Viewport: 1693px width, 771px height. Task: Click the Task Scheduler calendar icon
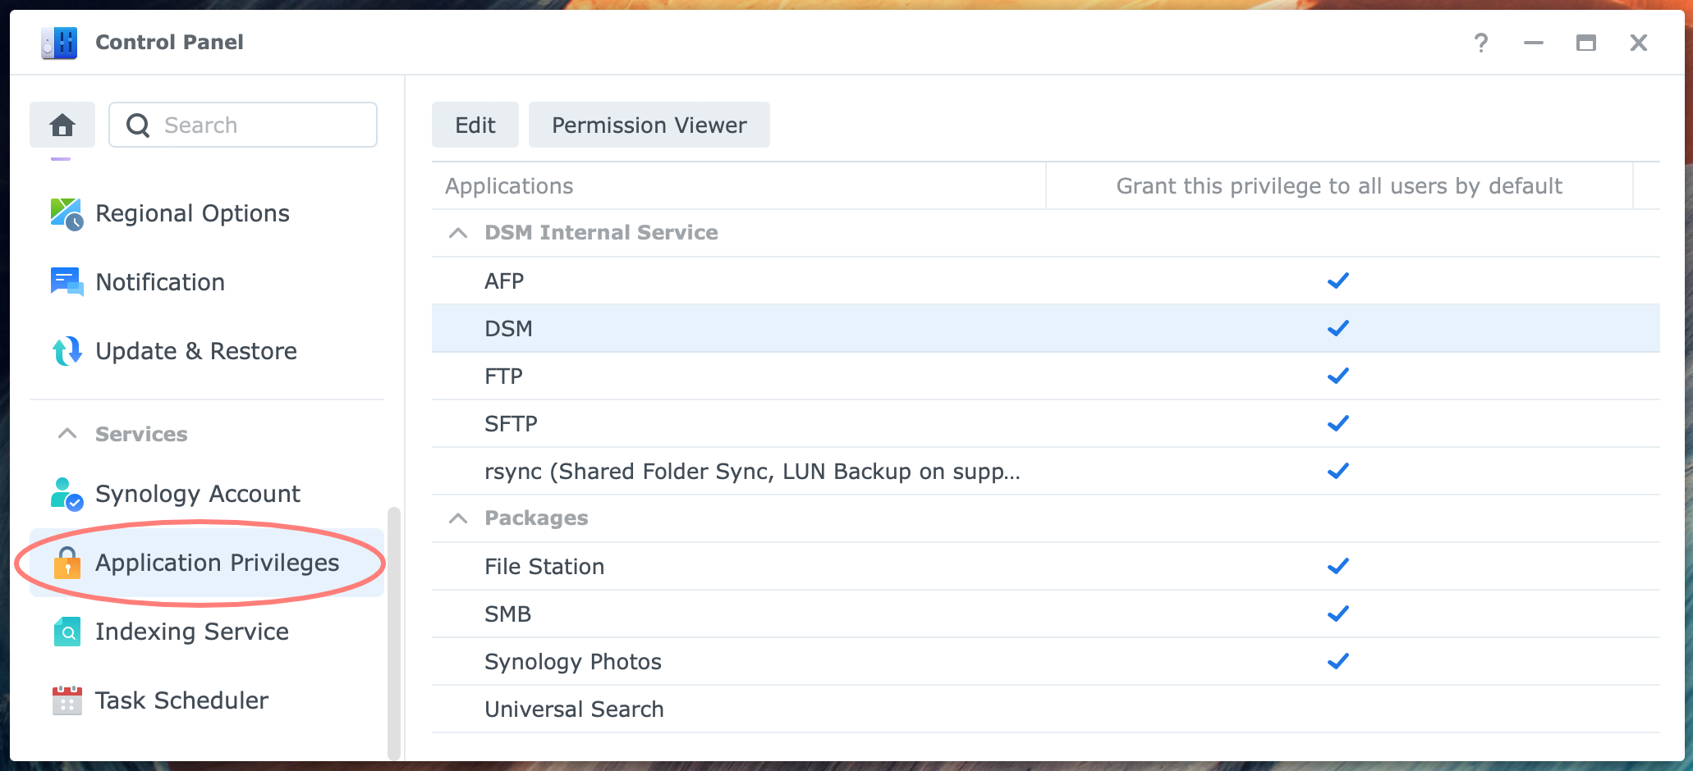(x=67, y=700)
